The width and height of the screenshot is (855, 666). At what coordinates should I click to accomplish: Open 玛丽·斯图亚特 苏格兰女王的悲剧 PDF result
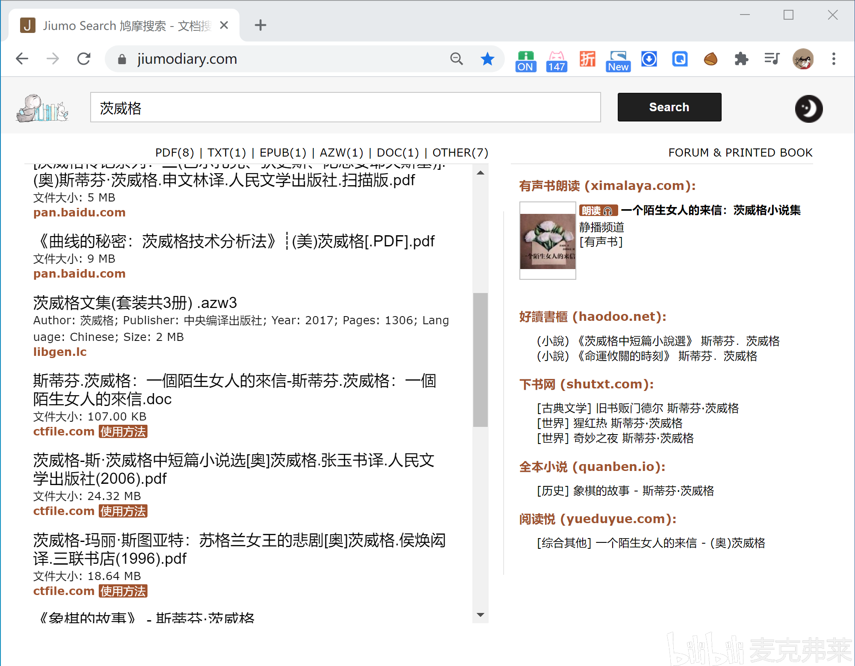point(239,549)
